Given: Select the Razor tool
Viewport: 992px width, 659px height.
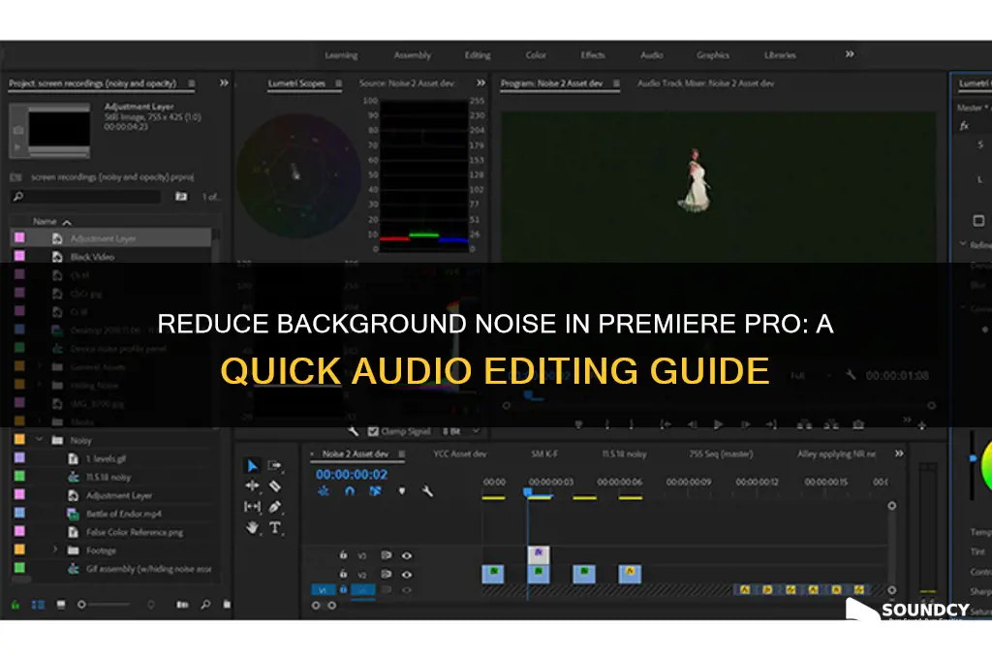Looking at the screenshot, I should (274, 486).
